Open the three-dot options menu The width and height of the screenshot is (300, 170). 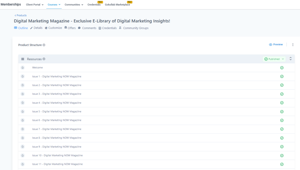point(293,44)
